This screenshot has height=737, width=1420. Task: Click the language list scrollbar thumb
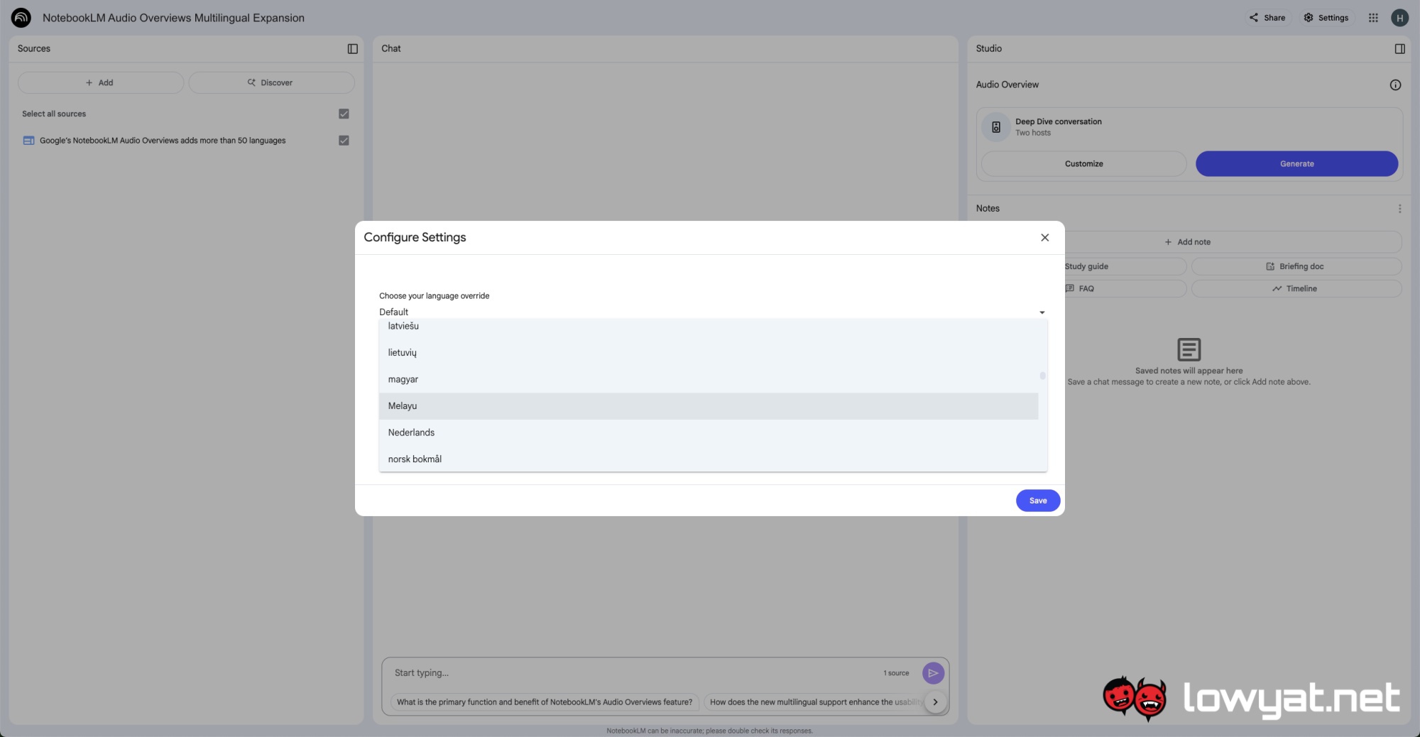point(1042,376)
